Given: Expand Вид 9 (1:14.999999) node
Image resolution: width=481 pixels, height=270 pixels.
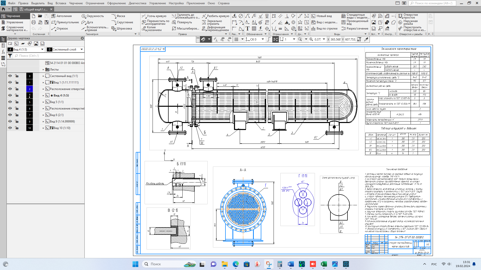Looking at the screenshot, I should (x=43, y=121).
